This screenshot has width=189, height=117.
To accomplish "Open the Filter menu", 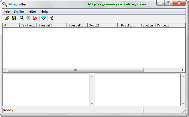I will [32, 11].
